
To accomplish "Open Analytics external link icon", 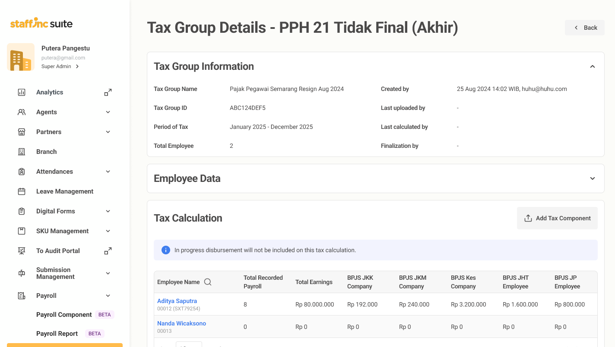I will pyautogui.click(x=108, y=92).
